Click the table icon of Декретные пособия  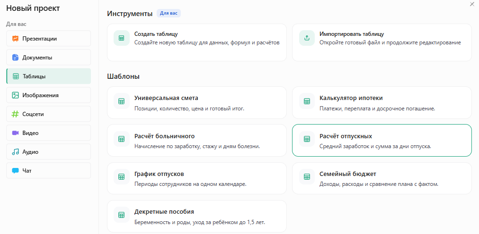pyautogui.click(x=122, y=215)
